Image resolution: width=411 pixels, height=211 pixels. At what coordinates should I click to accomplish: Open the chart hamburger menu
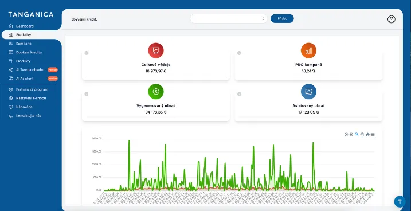pyautogui.click(x=373, y=135)
